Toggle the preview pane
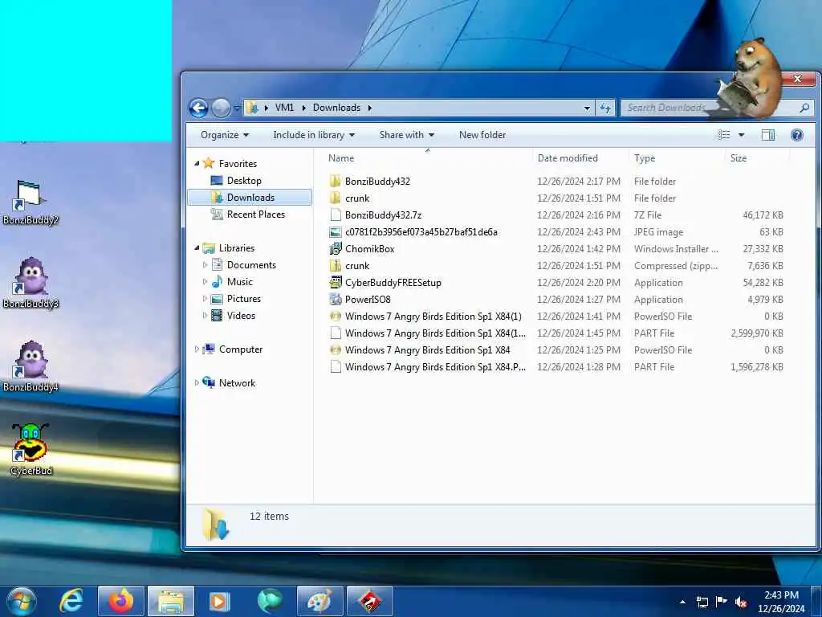The height and width of the screenshot is (617, 822). click(768, 135)
